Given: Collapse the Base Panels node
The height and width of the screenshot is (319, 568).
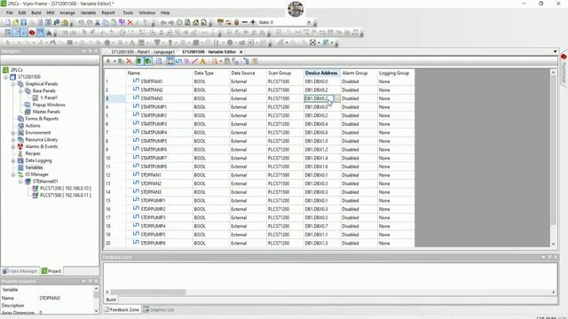Looking at the screenshot, I should (20, 90).
